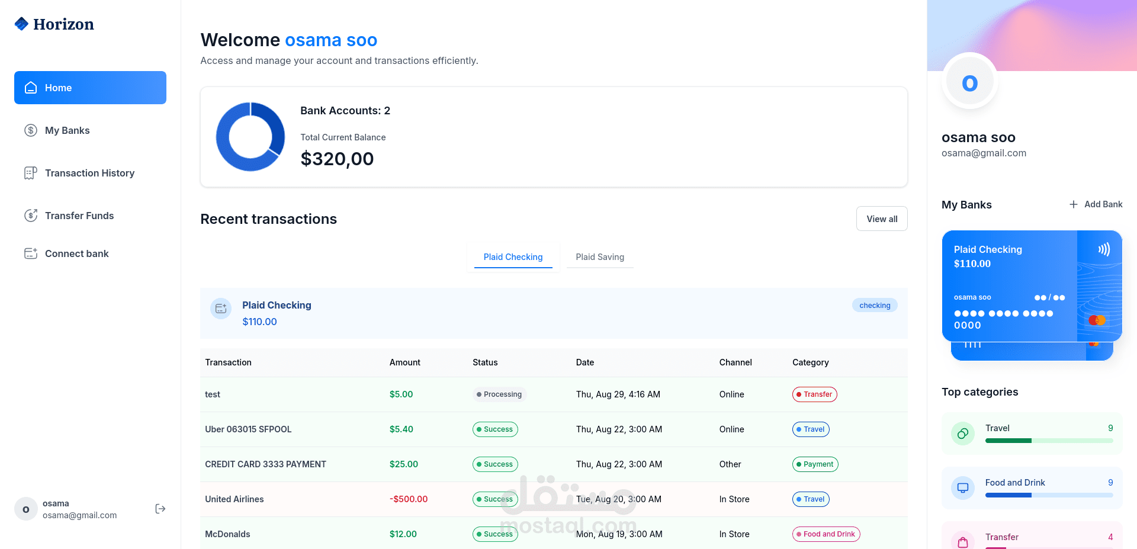This screenshot has height=549, width=1137.
Task: Click the Horizon logo icon
Action: pyautogui.click(x=21, y=24)
